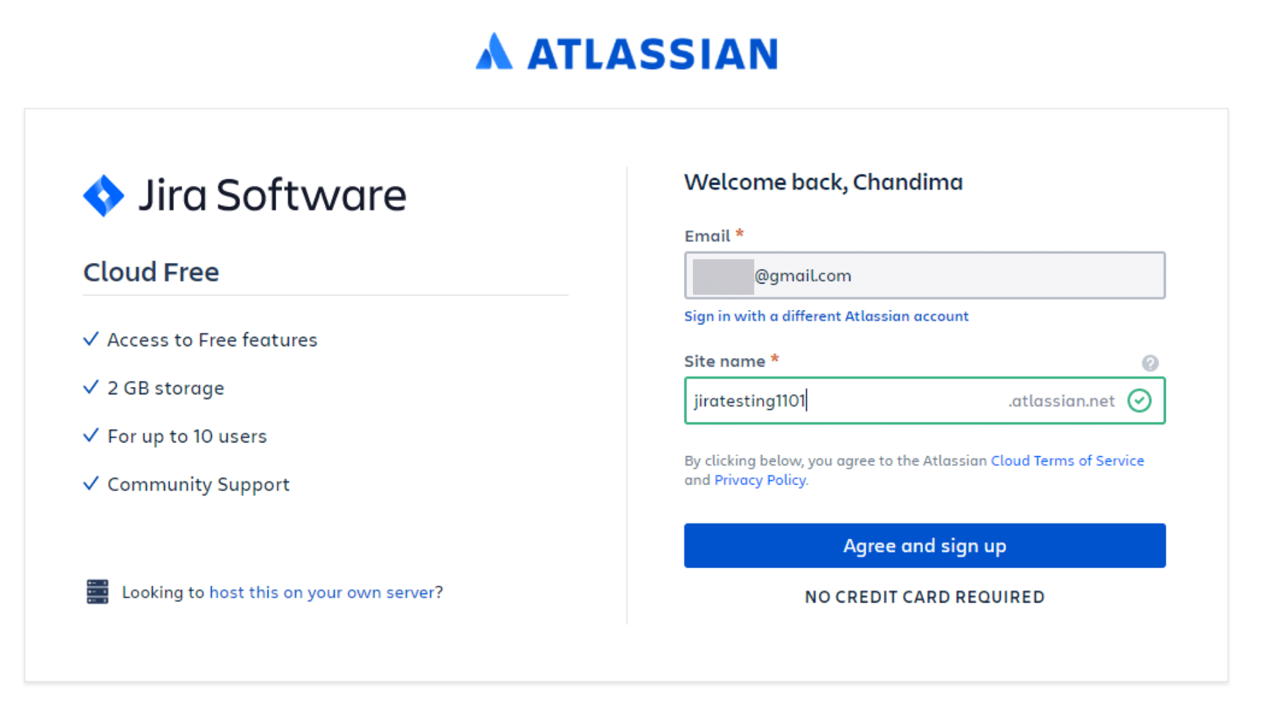Image resolution: width=1266 pixels, height=712 pixels.
Task: Click the Cloud Free plan heading
Action: pyautogui.click(x=151, y=272)
